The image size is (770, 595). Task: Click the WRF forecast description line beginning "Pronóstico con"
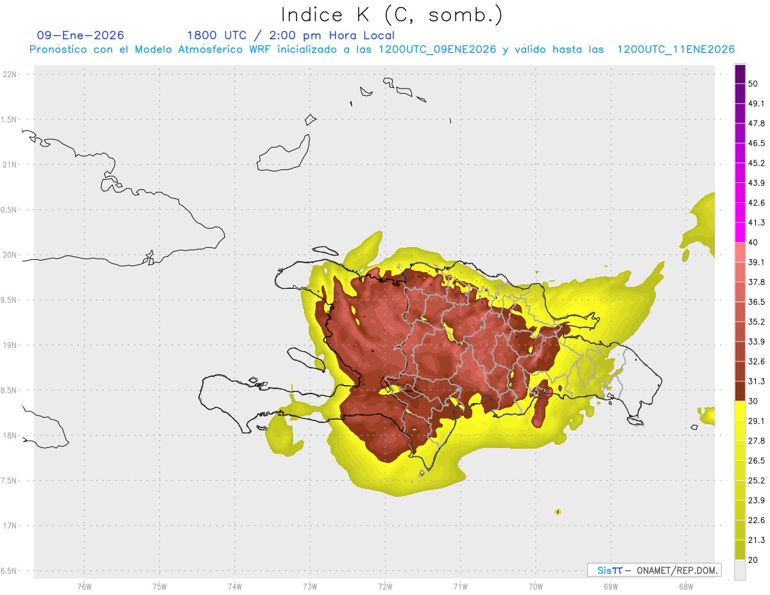tap(382, 49)
